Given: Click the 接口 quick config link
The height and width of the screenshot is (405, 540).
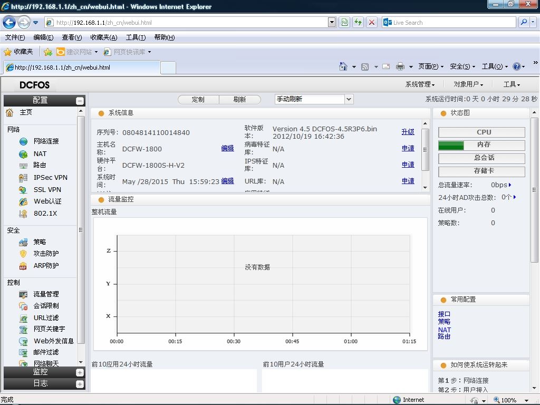Looking at the screenshot, I should [x=444, y=314].
